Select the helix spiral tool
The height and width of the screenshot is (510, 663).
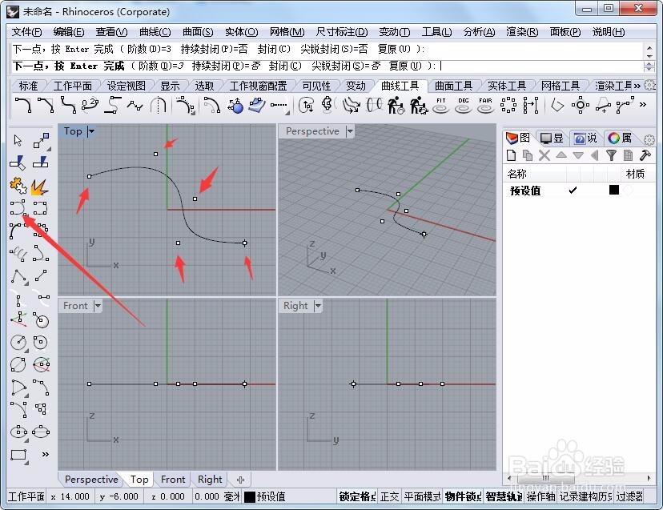click(x=18, y=254)
